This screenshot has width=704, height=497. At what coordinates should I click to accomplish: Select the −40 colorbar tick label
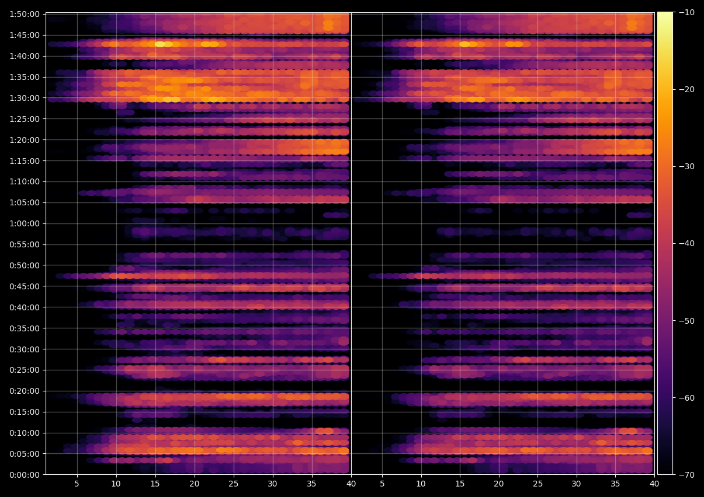point(686,243)
